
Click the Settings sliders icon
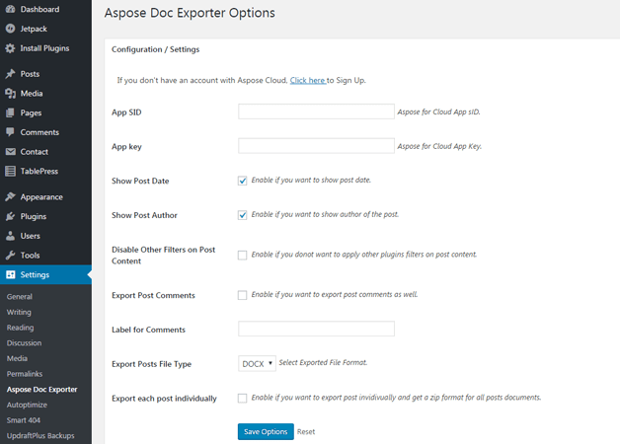pos(10,274)
